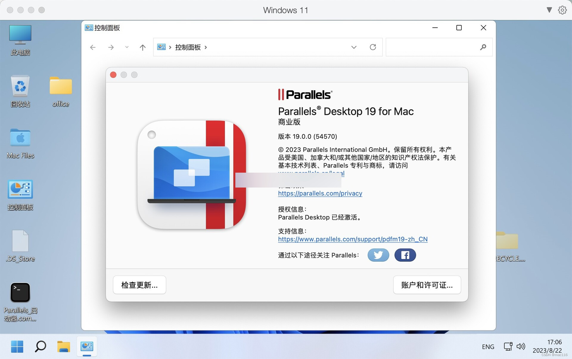Open the Mac Files folder icon
This screenshot has width=572, height=359.
(x=20, y=140)
